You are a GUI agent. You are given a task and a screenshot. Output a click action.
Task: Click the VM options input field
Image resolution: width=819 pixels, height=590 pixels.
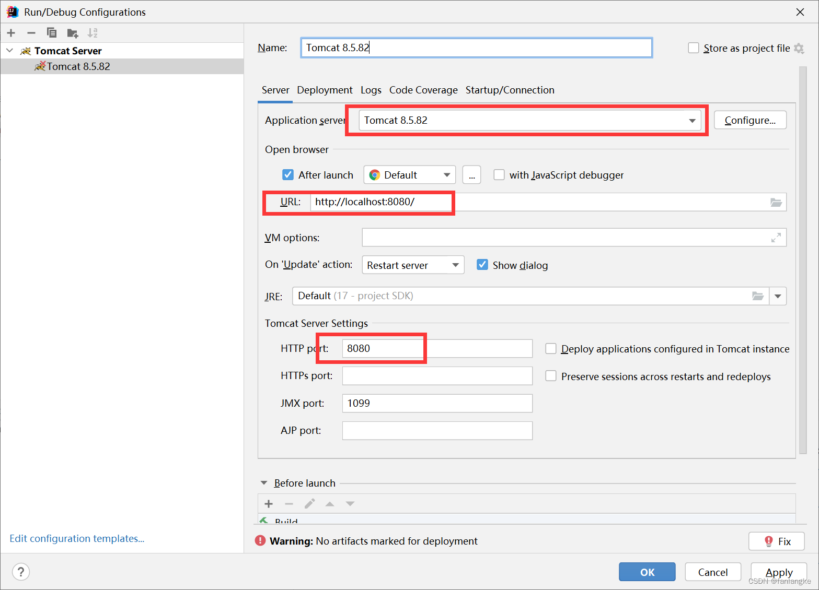[x=574, y=238]
